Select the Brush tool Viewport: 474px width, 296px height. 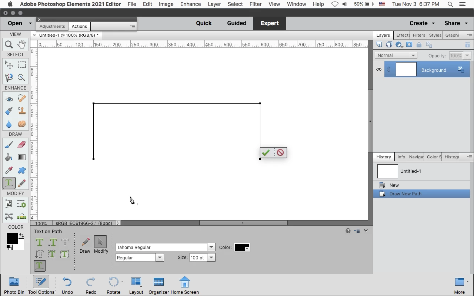pyautogui.click(x=9, y=145)
